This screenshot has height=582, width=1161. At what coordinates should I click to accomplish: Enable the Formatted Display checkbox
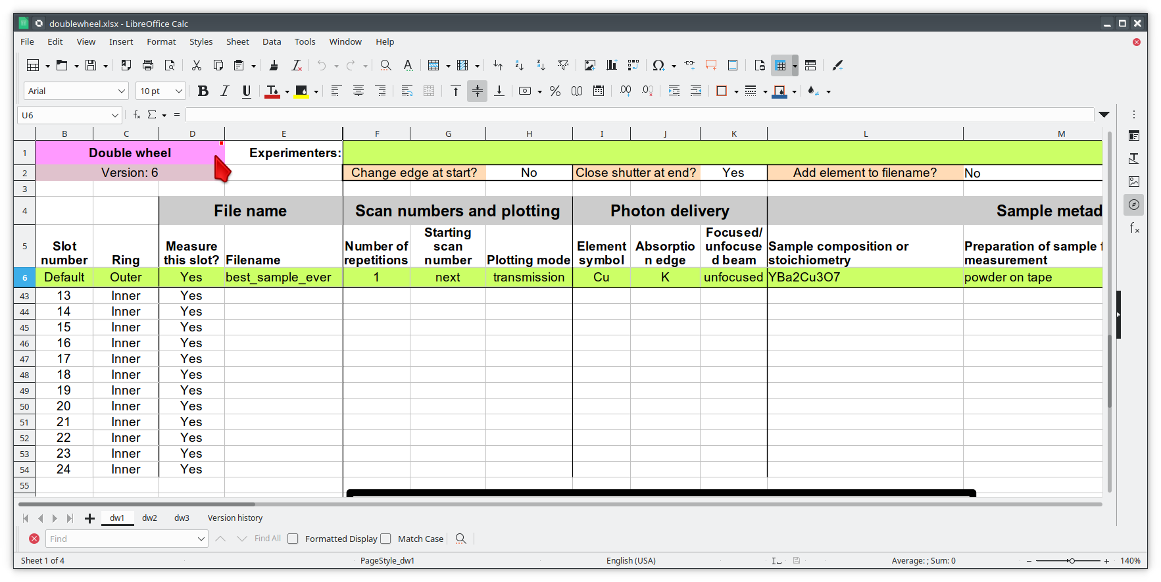tap(293, 539)
